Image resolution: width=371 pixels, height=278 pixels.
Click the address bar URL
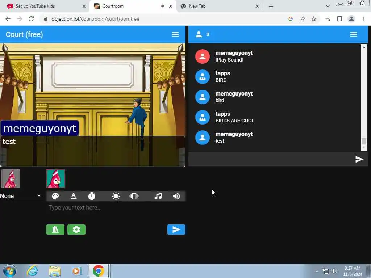pyautogui.click(x=95, y=19)
